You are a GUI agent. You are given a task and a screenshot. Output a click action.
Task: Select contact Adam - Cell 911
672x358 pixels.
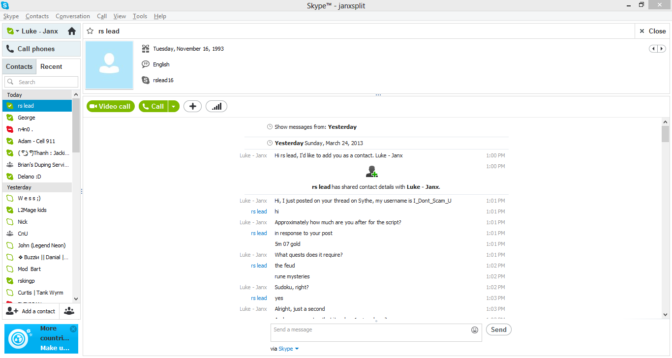coord(37,141)
